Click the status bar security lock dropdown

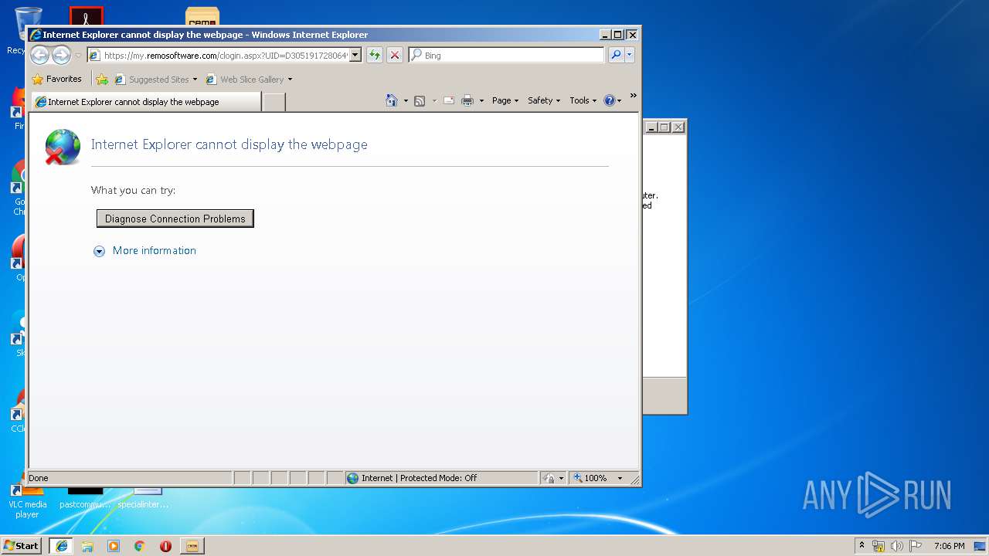[x=554, y=478]
